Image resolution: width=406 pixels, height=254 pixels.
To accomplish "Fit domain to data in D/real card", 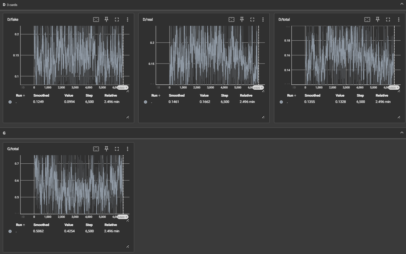I will pos(232,20).
